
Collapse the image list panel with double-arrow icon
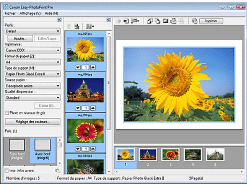coord(109,20)
